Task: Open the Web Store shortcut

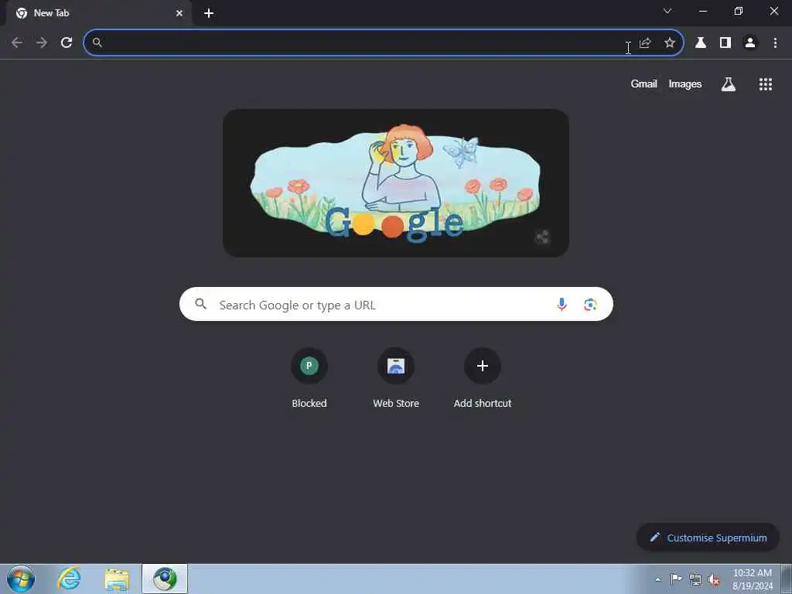Action: coord(396,377)
